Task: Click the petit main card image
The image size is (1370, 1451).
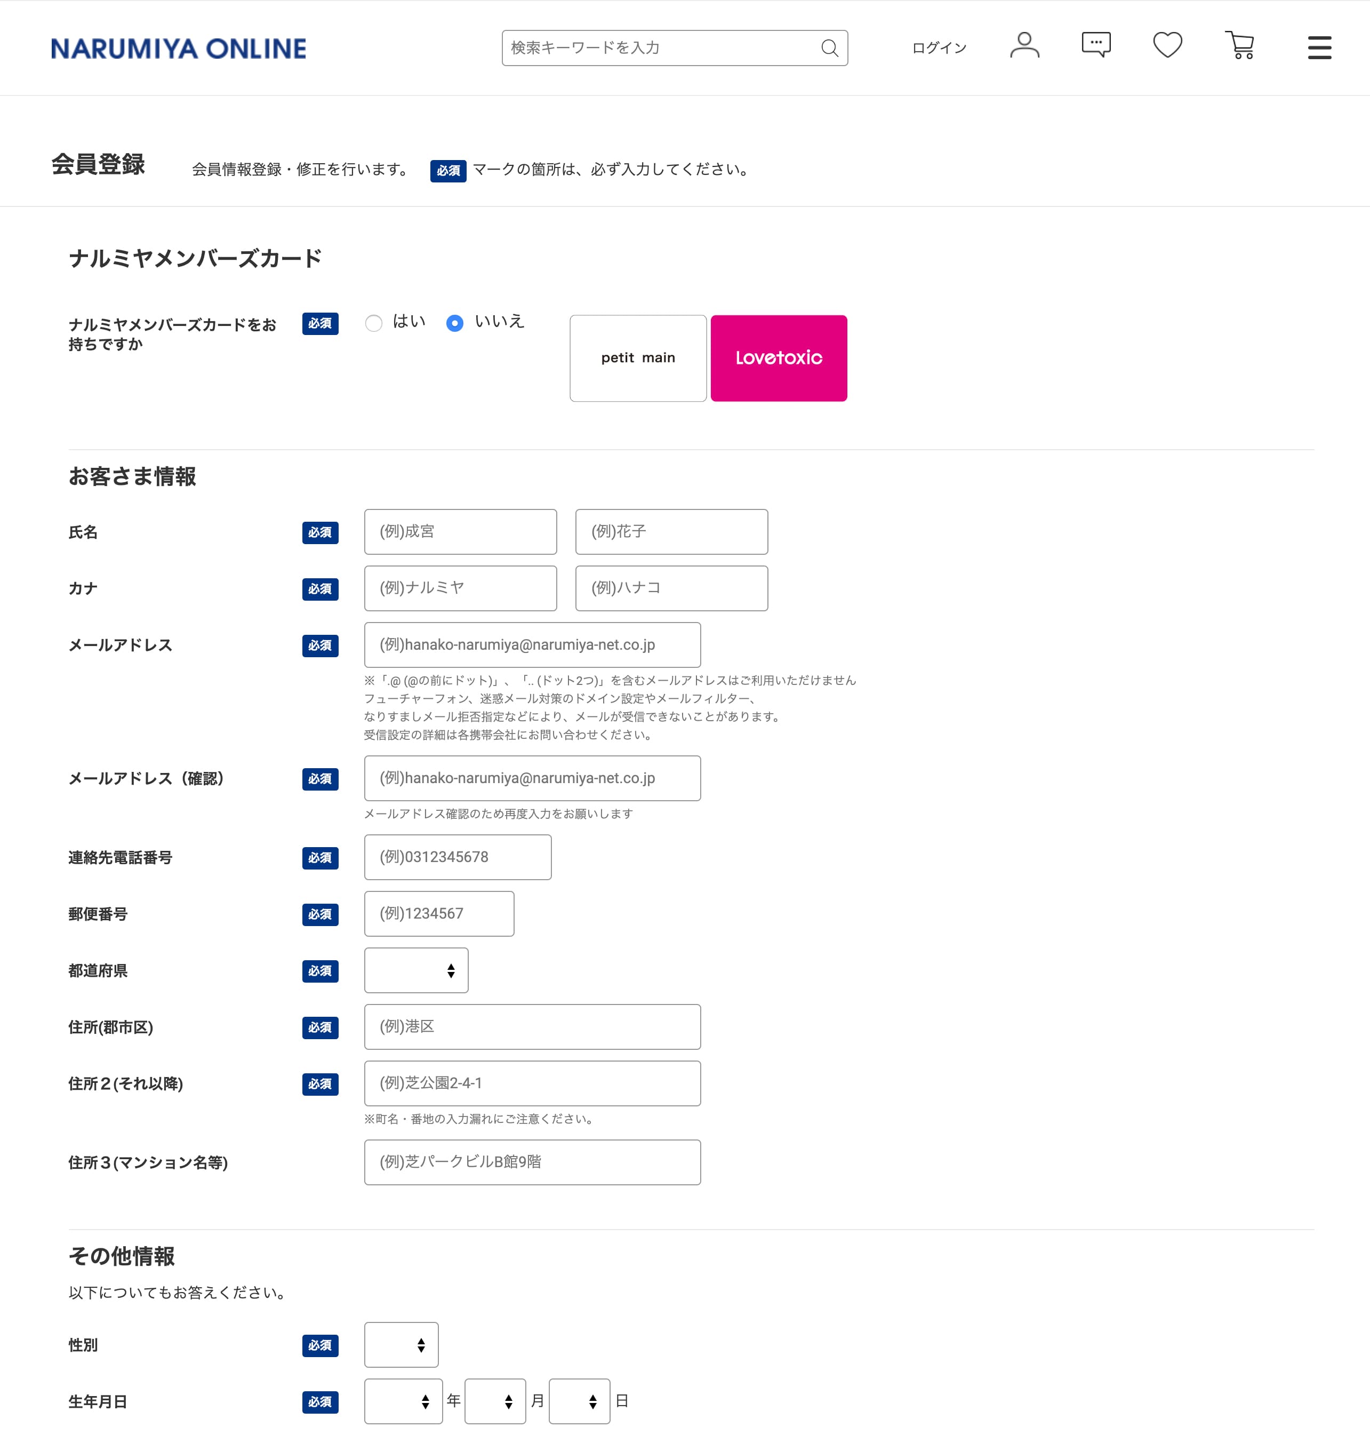Action: tap(637, 358)
